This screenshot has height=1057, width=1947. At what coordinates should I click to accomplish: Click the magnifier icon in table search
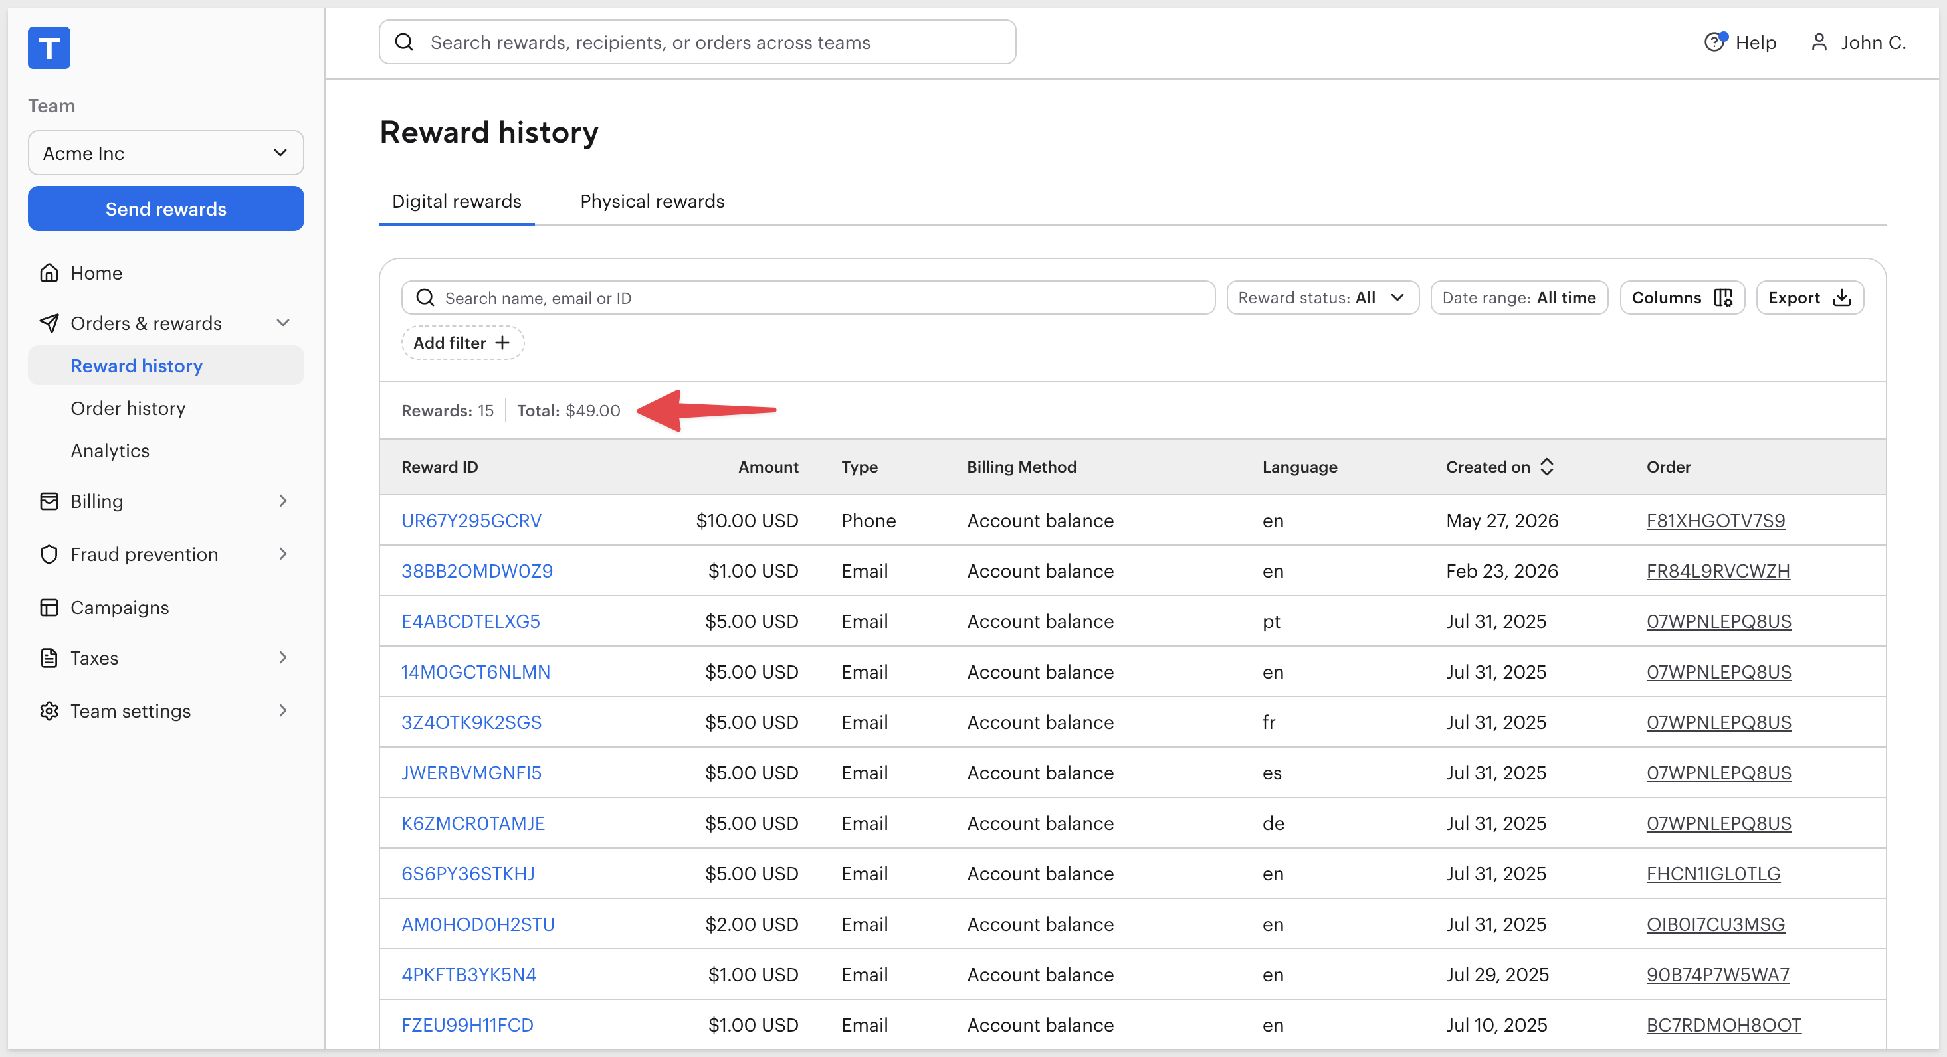point(425,298)
